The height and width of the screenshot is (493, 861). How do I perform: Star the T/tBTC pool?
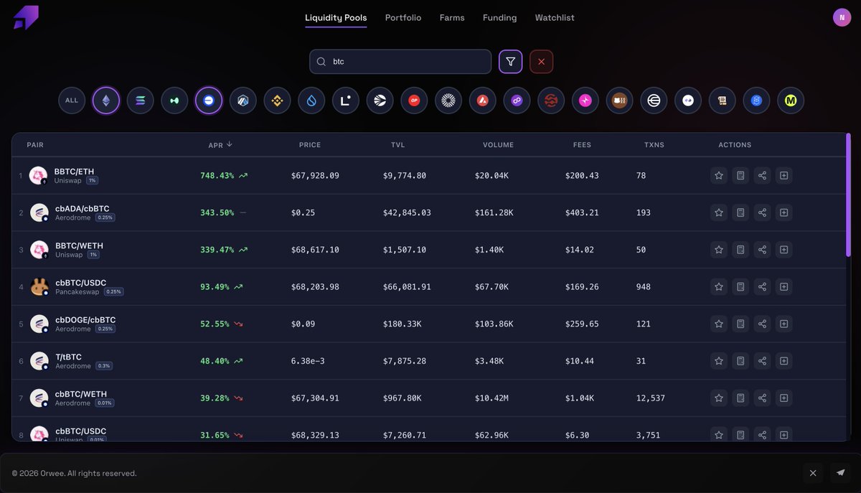pos(719,361)
